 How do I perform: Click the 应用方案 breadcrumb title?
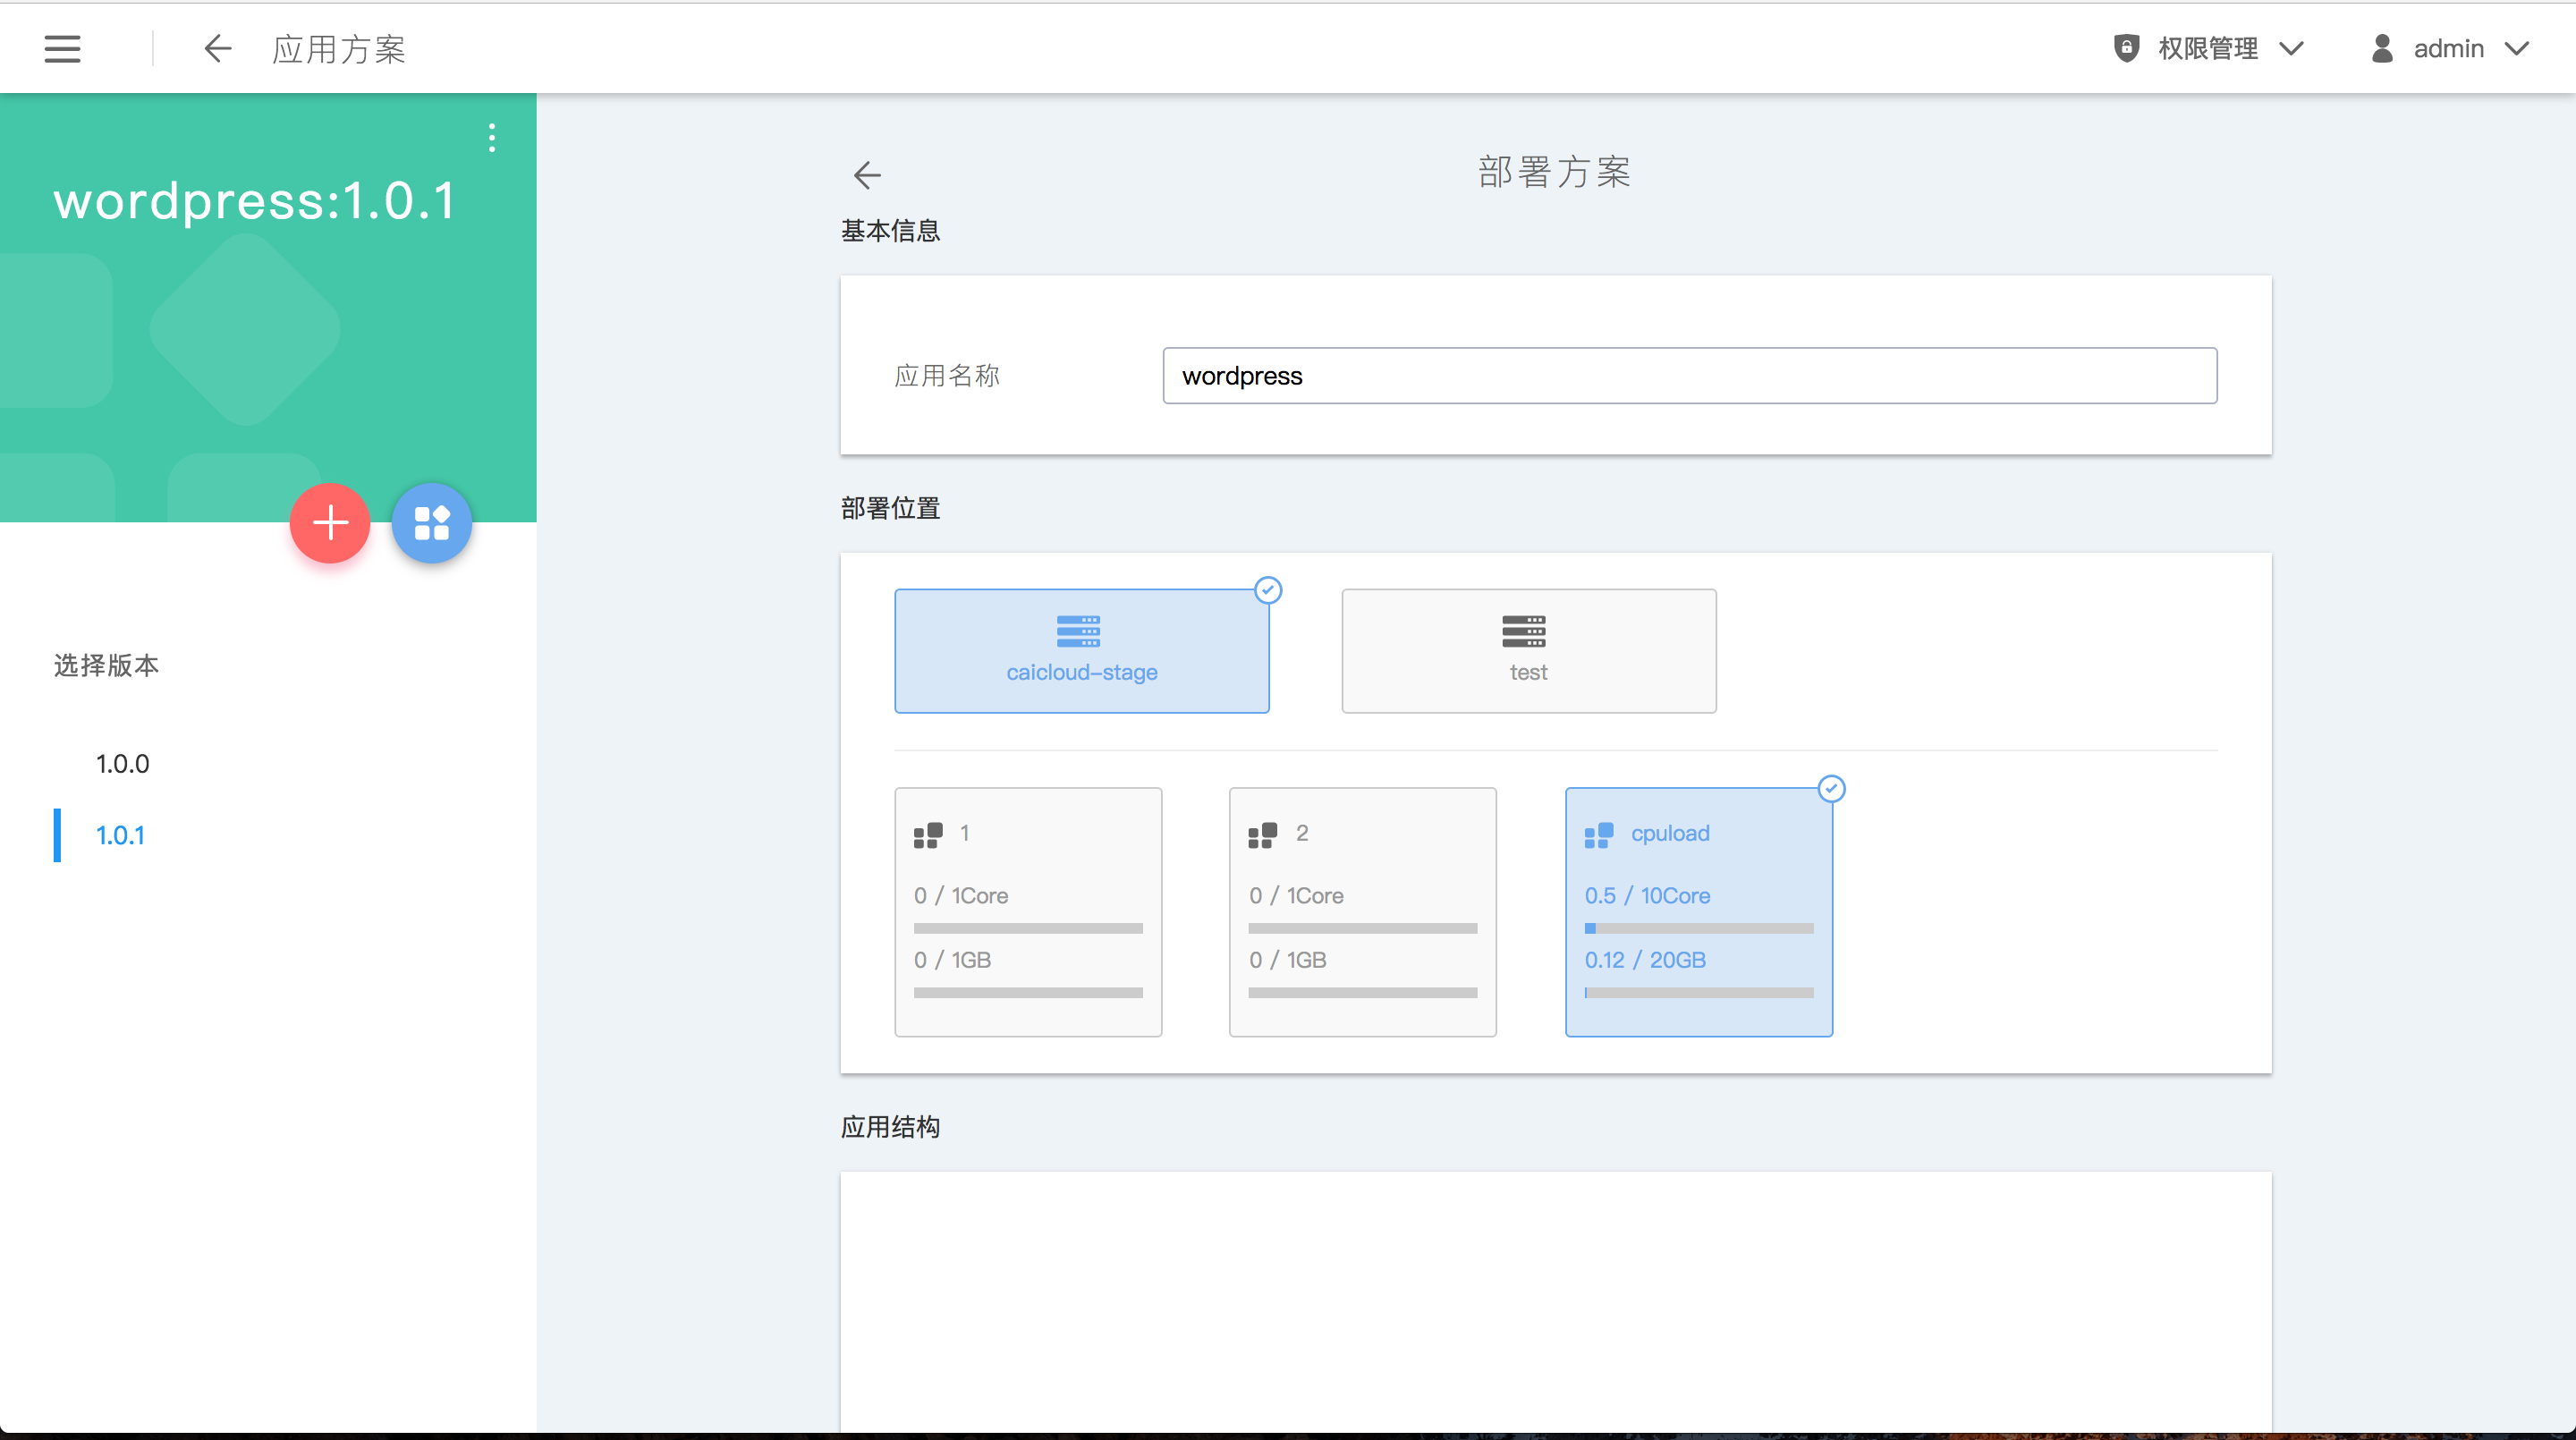[x=339, y=48]
